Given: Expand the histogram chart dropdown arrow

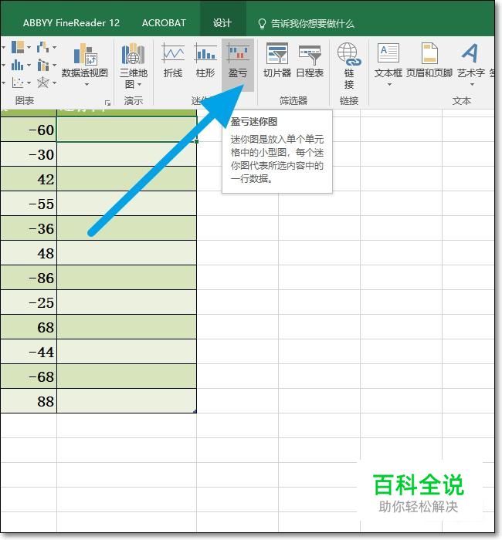Looking at the screenshot, I should (29, 65).
